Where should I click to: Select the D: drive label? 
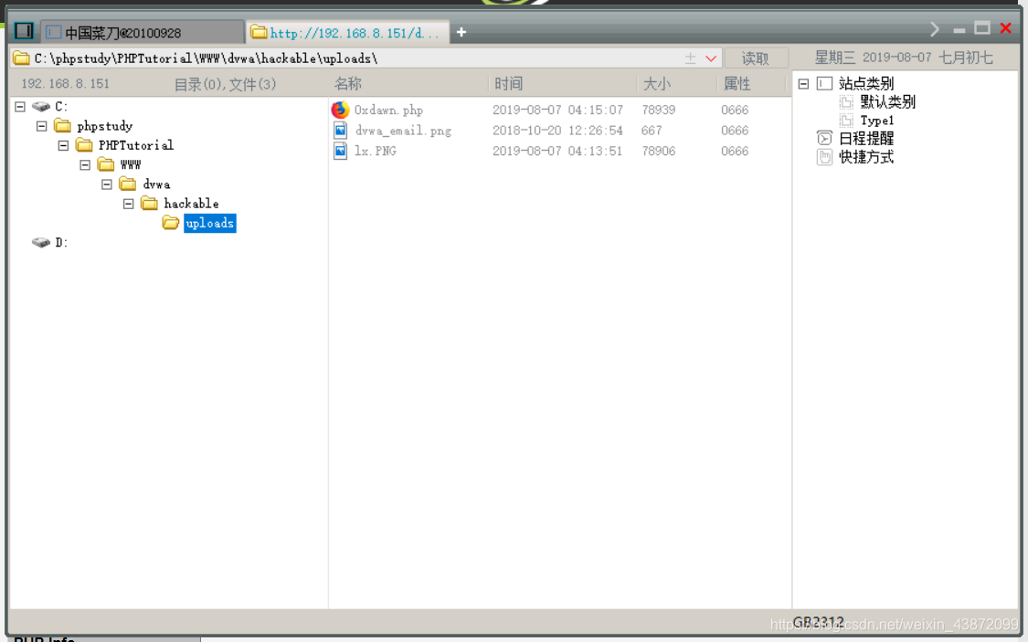(x=61, y=242)
